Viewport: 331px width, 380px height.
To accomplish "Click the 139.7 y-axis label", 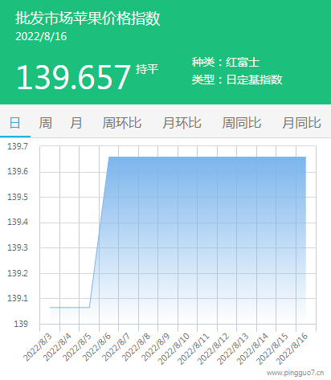I will pyautogui.click(x=18, y=146).
